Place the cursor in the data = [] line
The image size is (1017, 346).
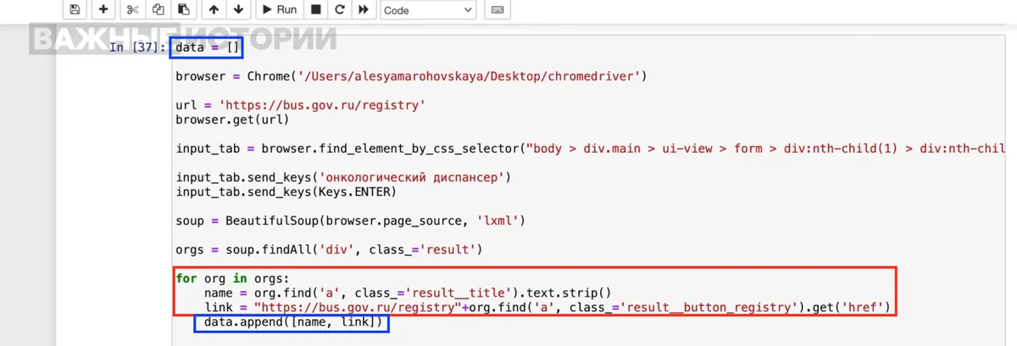[x=208, y=47]
